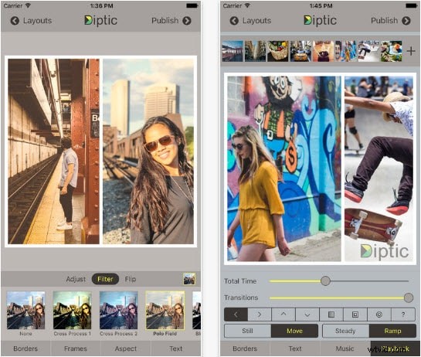Screen dimensions: 421x357
Task: Open the Music tab
Action: coord(345,348)
